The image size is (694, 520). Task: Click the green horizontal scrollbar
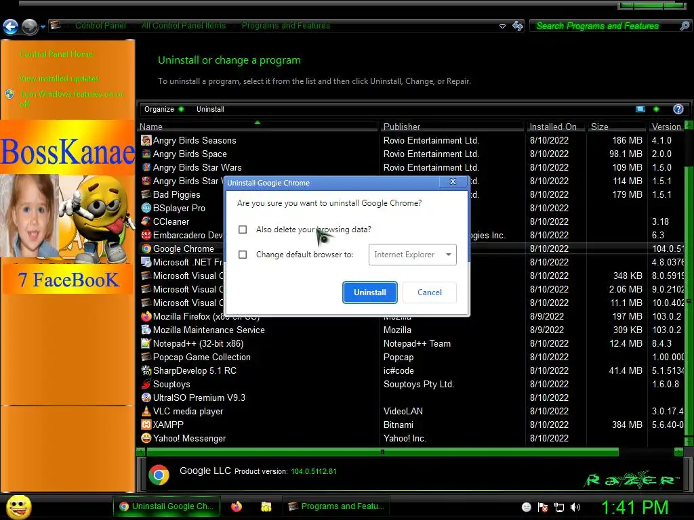pyautogui.click(x=382, y=452)
